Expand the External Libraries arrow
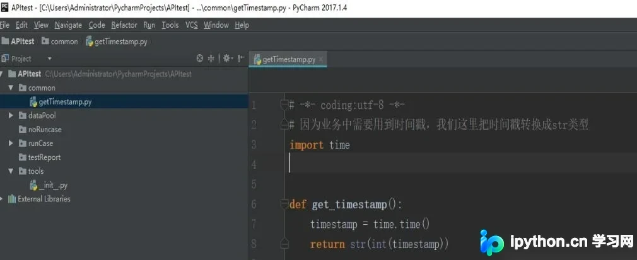Image resolution: width=637 pixels, height=260 pixels. coord(2,199)
